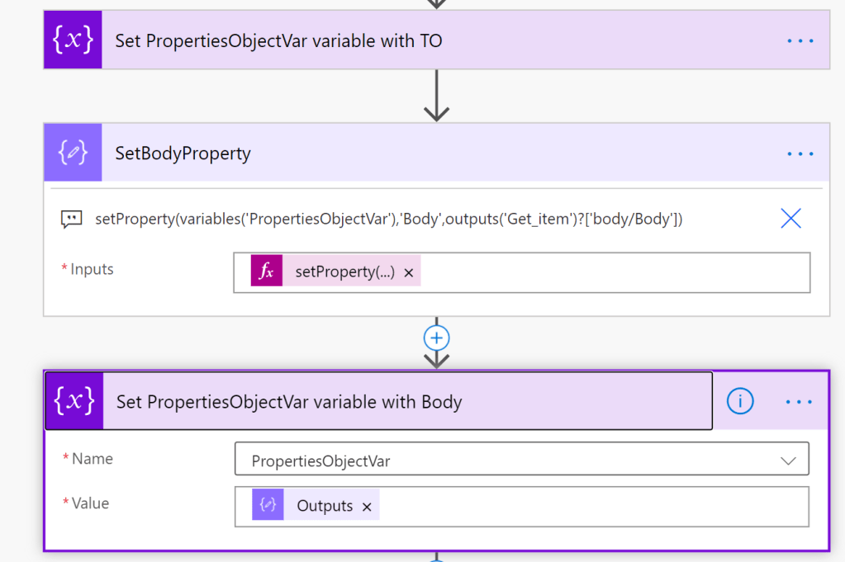Remove the setProperty(...) token from Inputs
The image size is (845, 562).
point(408,272)
